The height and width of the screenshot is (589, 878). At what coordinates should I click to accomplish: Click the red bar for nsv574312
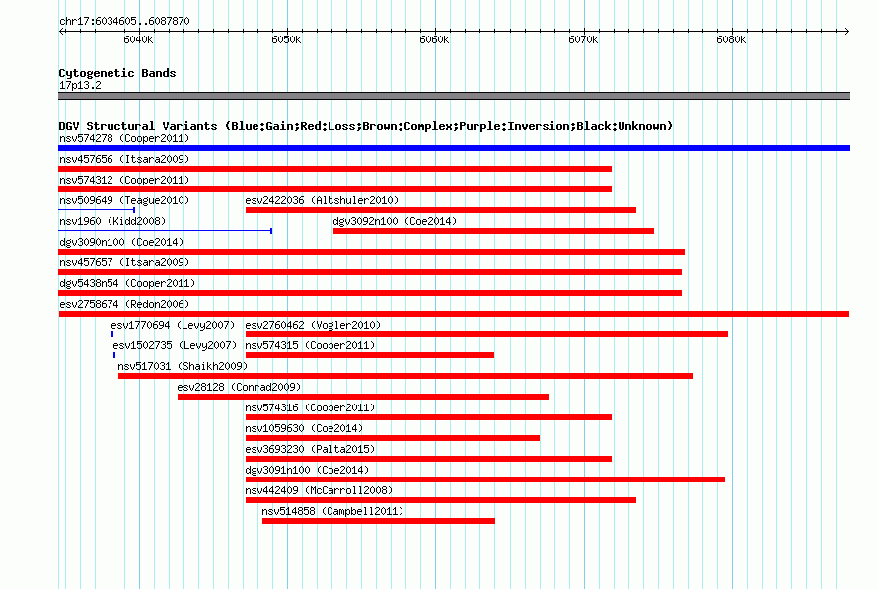click(x=334, y=189)
